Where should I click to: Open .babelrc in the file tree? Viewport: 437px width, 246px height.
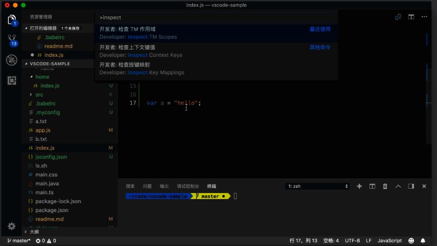coord(45,104)
